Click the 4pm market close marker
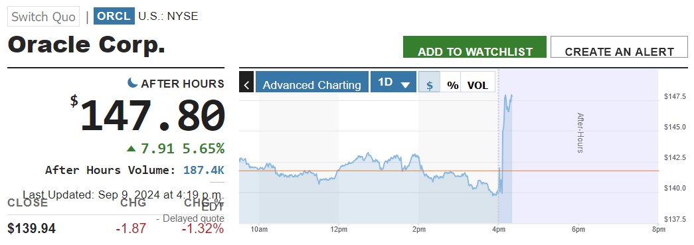Viewport: 694px width, 245px height. (x=498, y=229)
